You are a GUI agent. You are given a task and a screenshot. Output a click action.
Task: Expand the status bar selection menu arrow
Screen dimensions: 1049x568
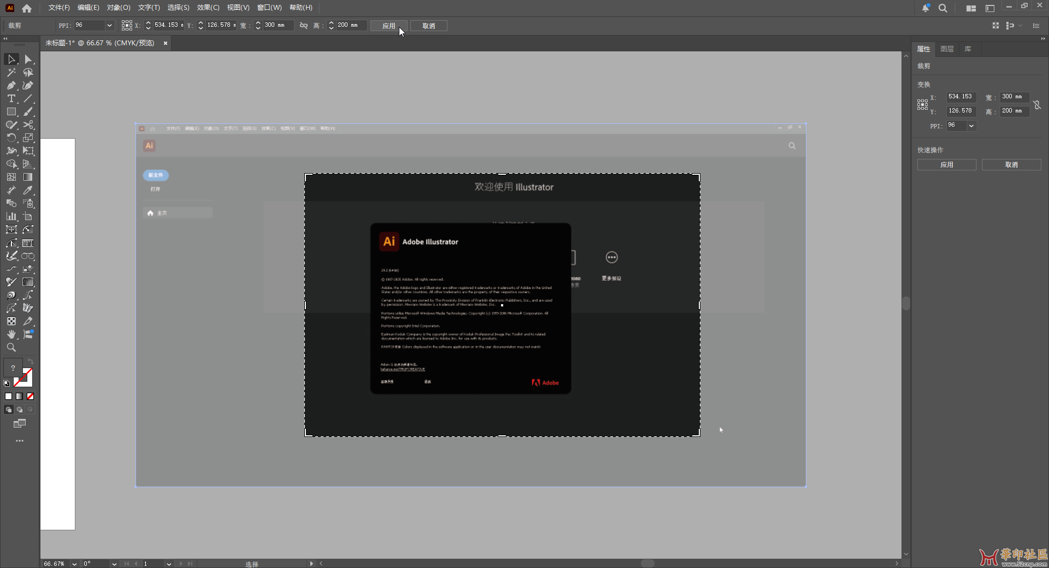311,564
